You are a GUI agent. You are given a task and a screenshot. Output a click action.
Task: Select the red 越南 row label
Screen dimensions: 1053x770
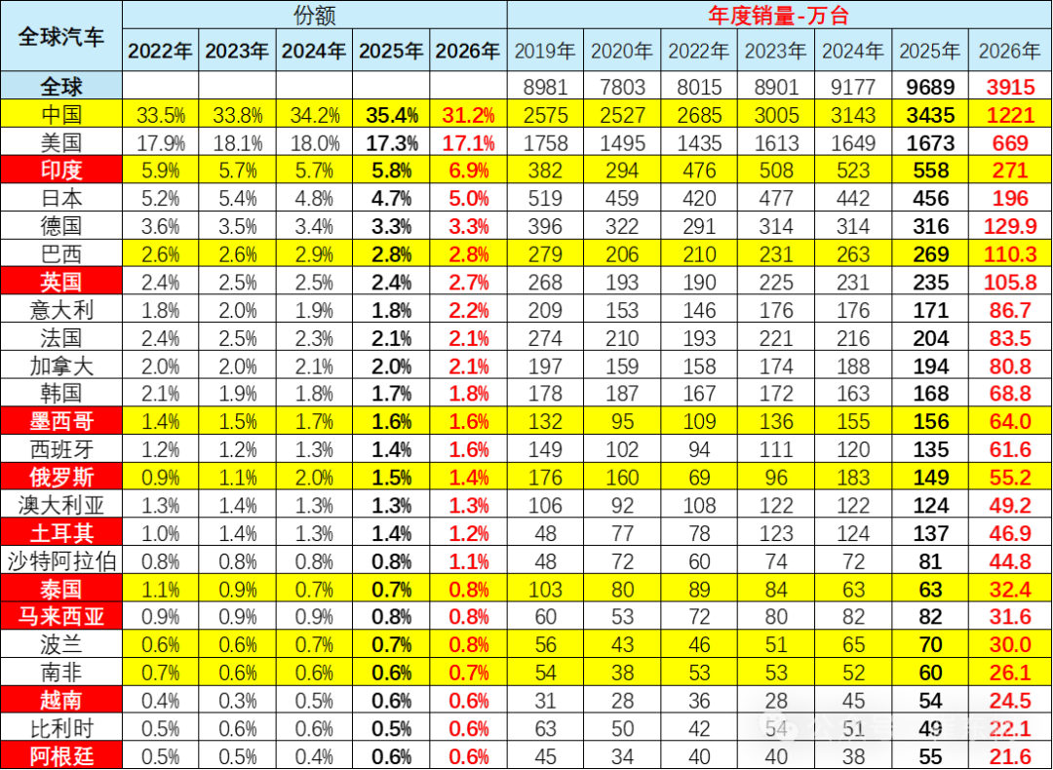[x=61, y=700]
